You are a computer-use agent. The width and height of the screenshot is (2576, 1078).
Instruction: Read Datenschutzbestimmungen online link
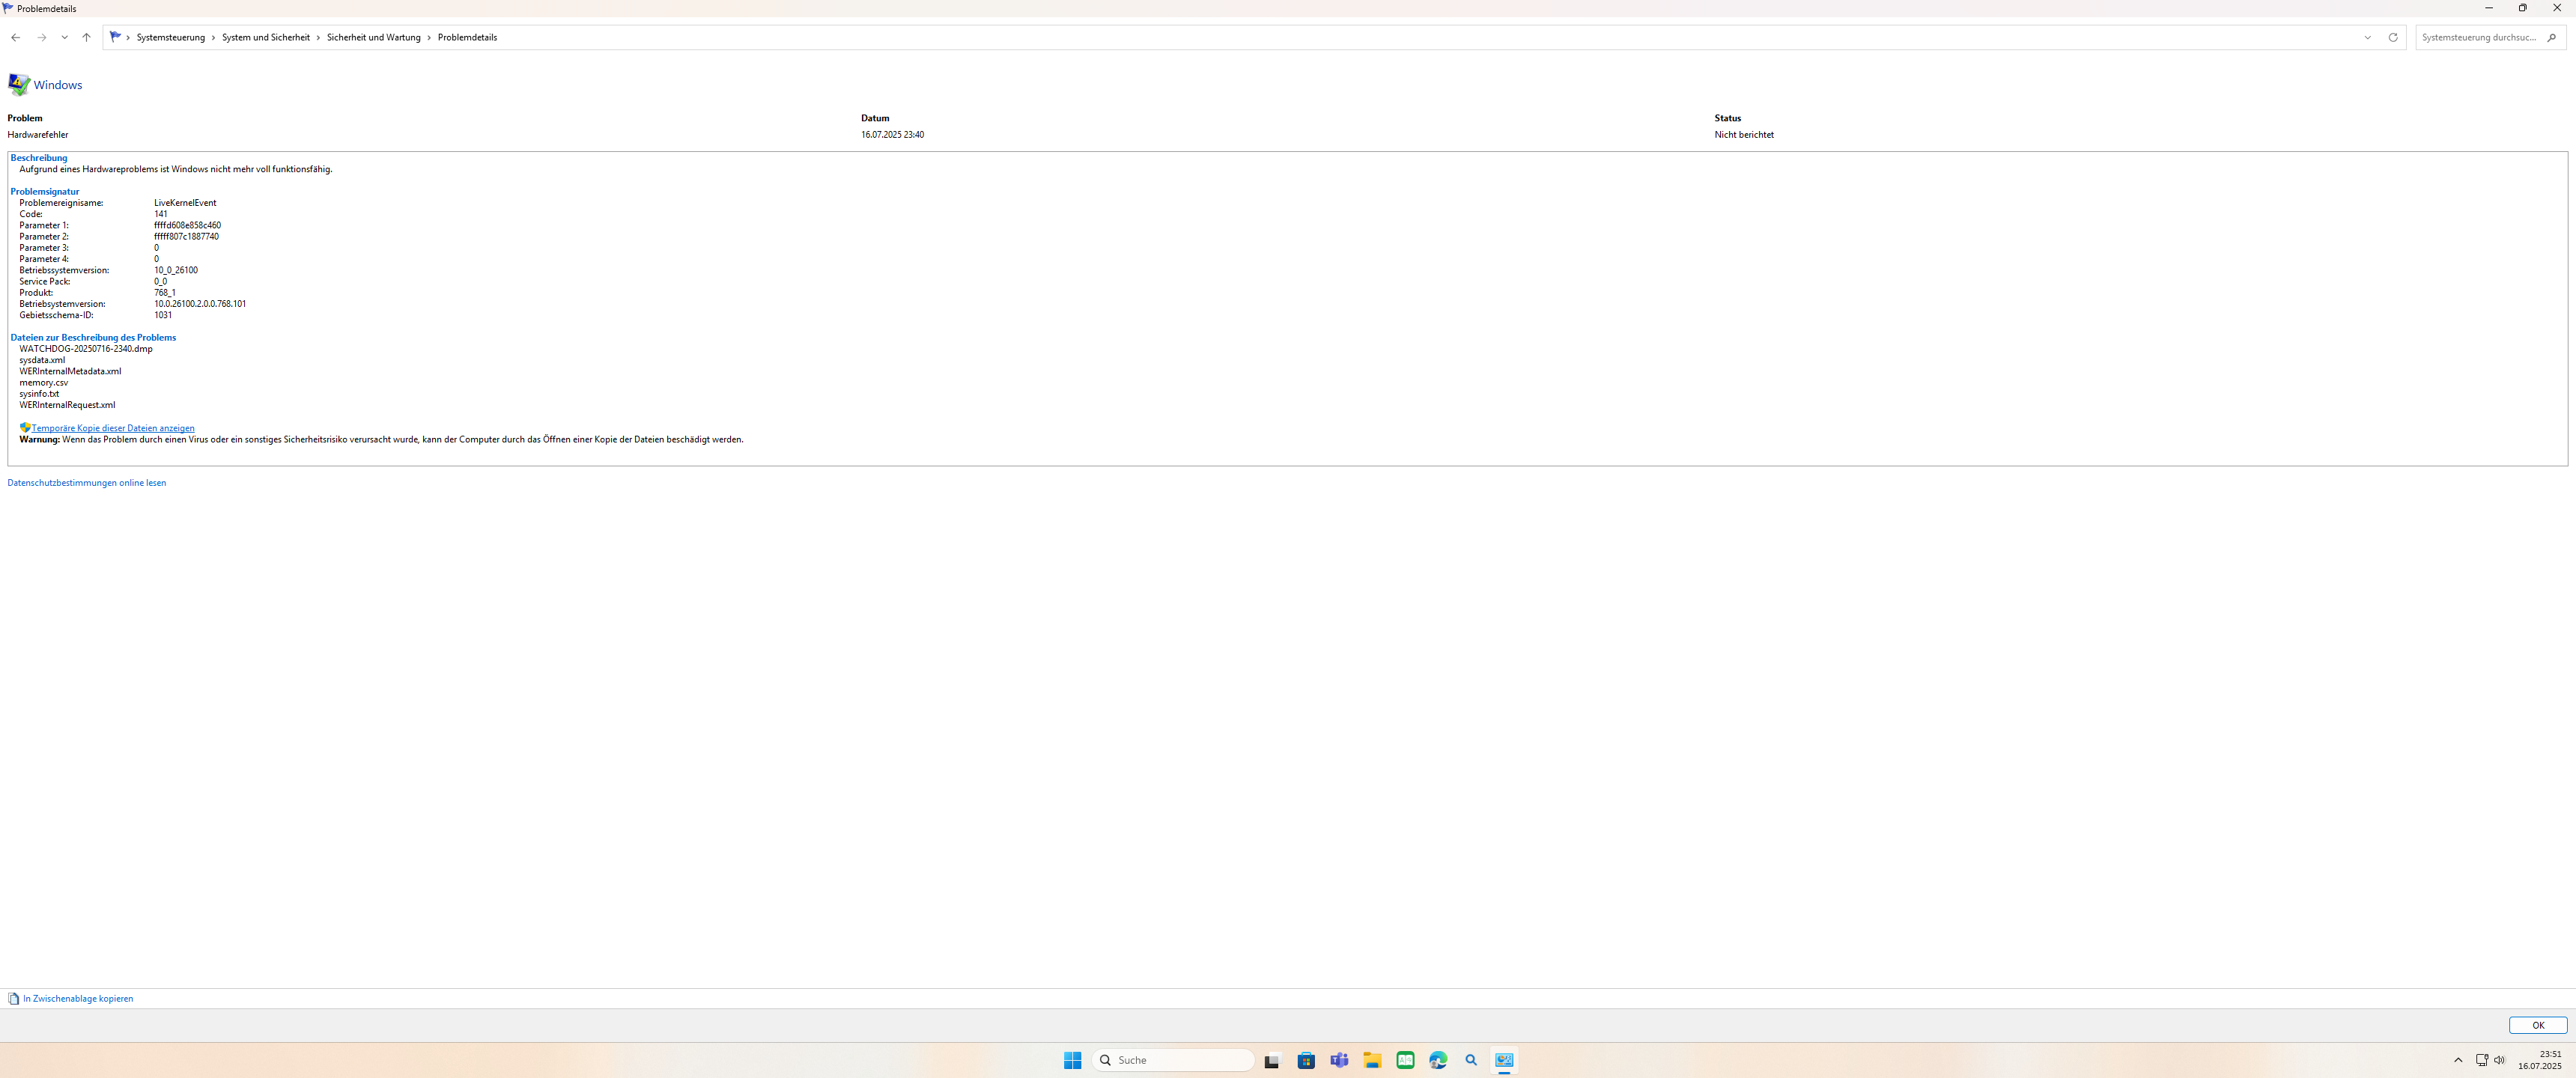click(87, 483)
